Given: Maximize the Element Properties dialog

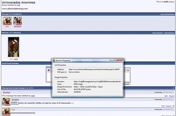Looking at the screenshot, I should tap(115, 60).
